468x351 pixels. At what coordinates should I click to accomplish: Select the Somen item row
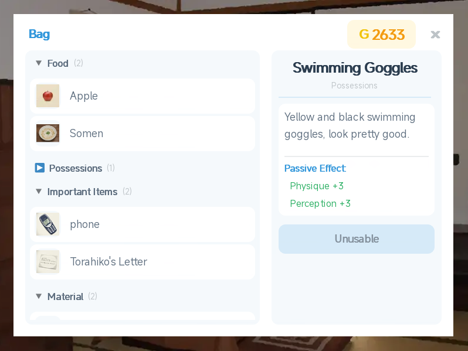(x=142, y=134)
